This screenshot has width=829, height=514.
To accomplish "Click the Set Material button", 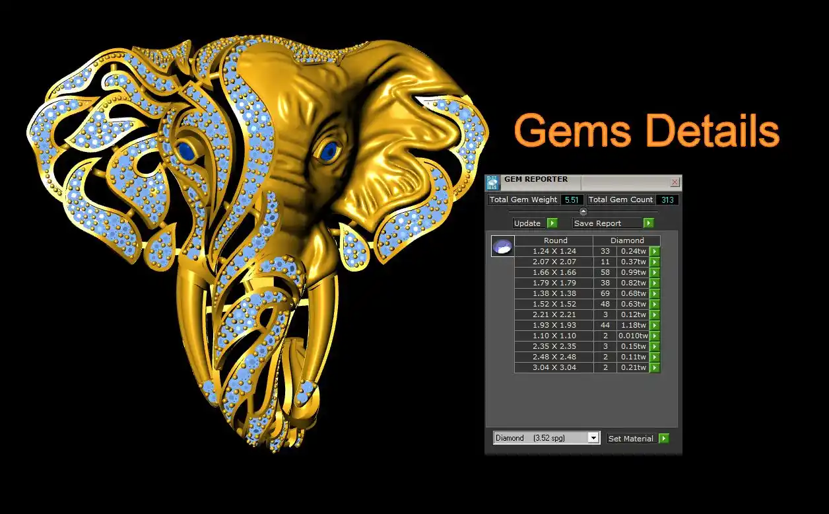I will point(631,438).
